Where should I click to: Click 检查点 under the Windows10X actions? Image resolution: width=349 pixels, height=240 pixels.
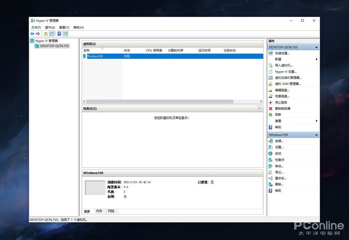280,160
